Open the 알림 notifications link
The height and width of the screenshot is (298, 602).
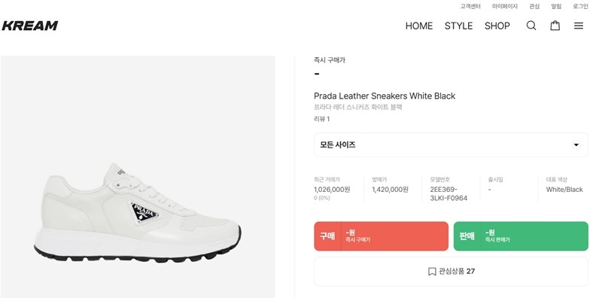coord(556,6)
